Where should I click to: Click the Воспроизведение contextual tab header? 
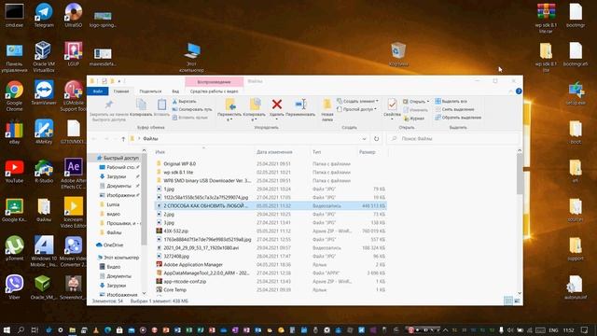(x=214, y=82)
